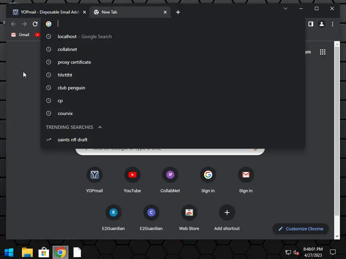The width and height of the screenshot is (346, 259).
Task: Select the proxy certificate suggestion
Action: (x=173, y=62)
